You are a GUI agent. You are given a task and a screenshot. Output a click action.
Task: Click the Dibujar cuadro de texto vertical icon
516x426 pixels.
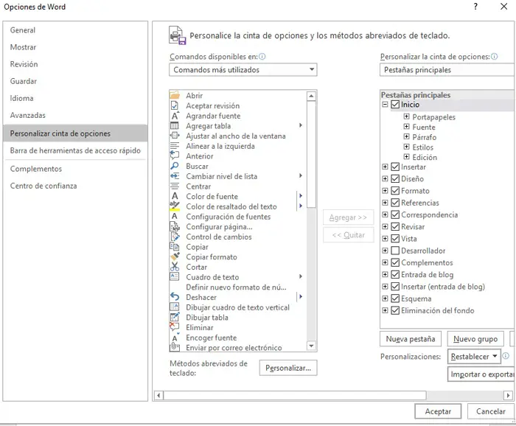(175, 307)
